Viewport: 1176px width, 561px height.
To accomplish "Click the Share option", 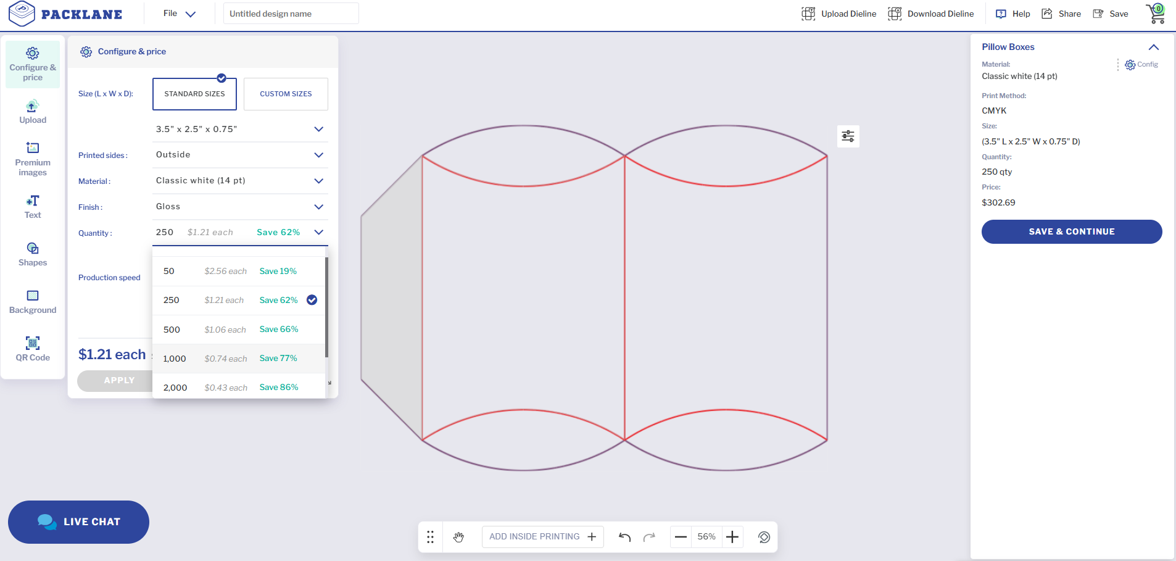I will (x=1061, y=14).
